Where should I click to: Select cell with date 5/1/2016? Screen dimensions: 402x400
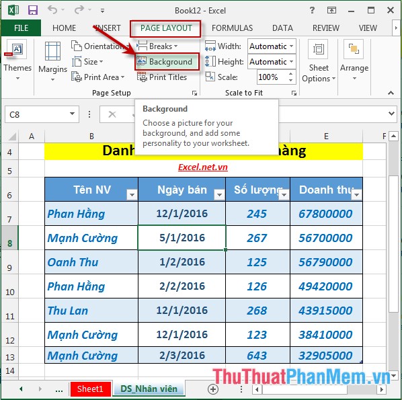pyautogui.click(x=182, y=238)
